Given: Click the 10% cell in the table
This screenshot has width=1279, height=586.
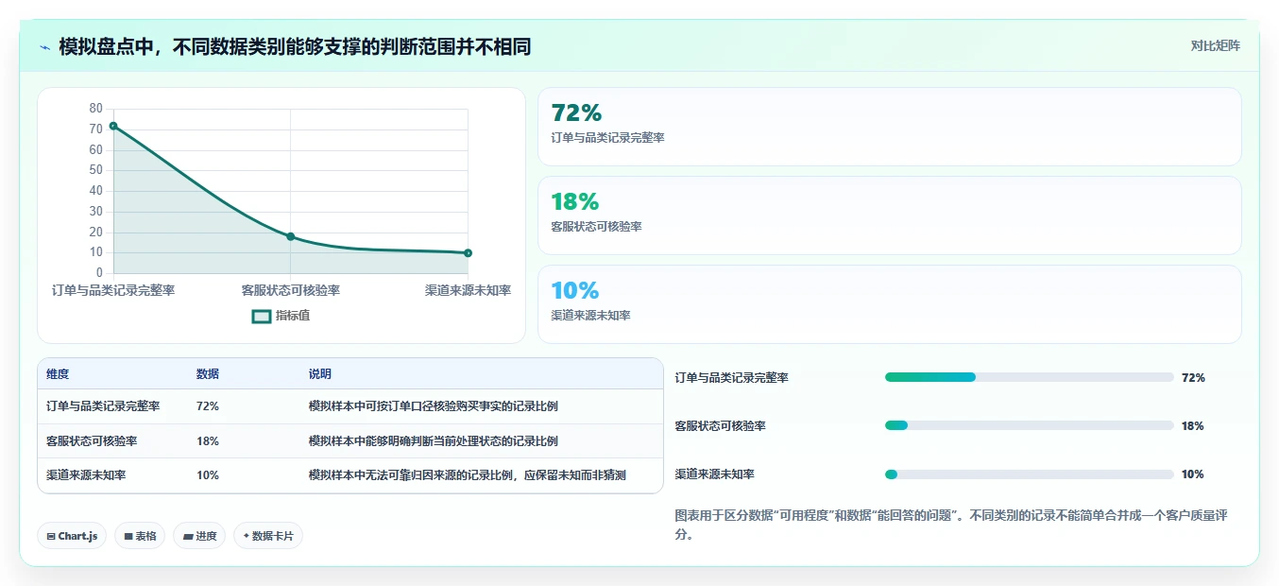Looking at the screenshot, I should 208,475.
